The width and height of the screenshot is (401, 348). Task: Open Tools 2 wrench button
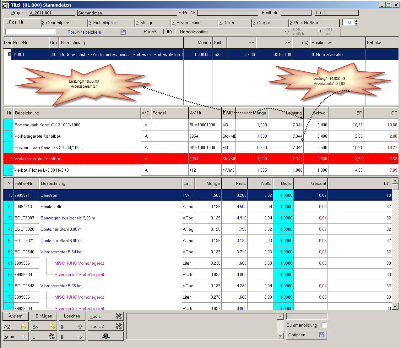pyautogui.click(x=106, y=326)
